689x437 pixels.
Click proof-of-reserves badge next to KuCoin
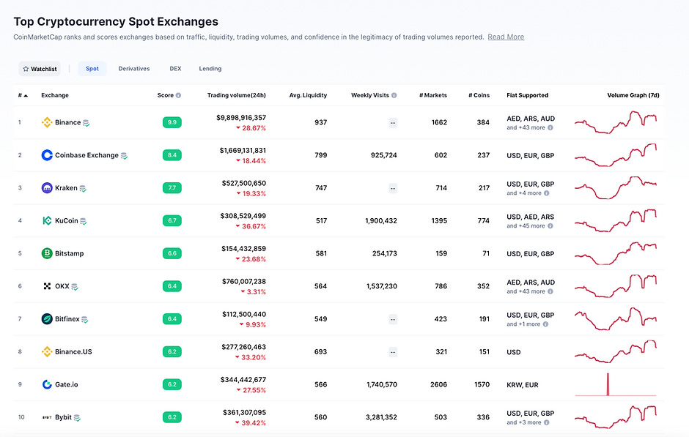pyautogui.click(x=84, y=222)
